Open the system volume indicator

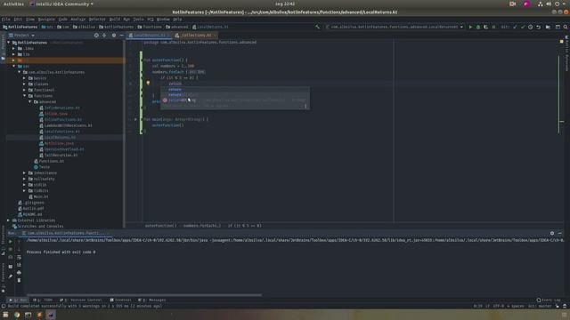click(549, 4)
